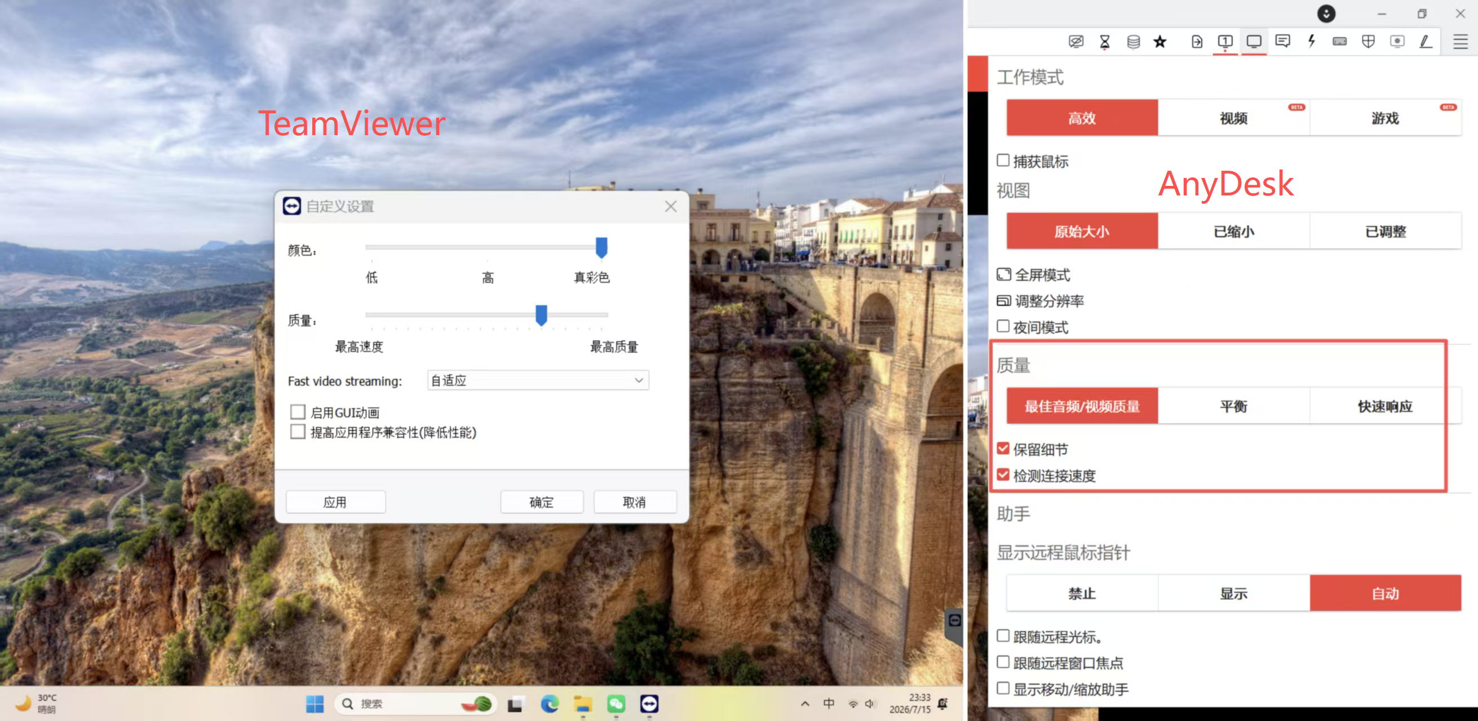Click the 颜色 slider handle
The width and height of the screenshot is (1478, 721).
coord(601,248)
